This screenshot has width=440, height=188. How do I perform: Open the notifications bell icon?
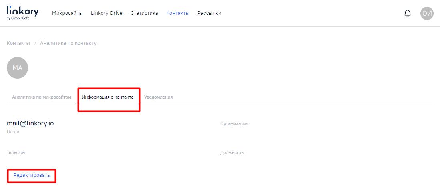point(408,13)
